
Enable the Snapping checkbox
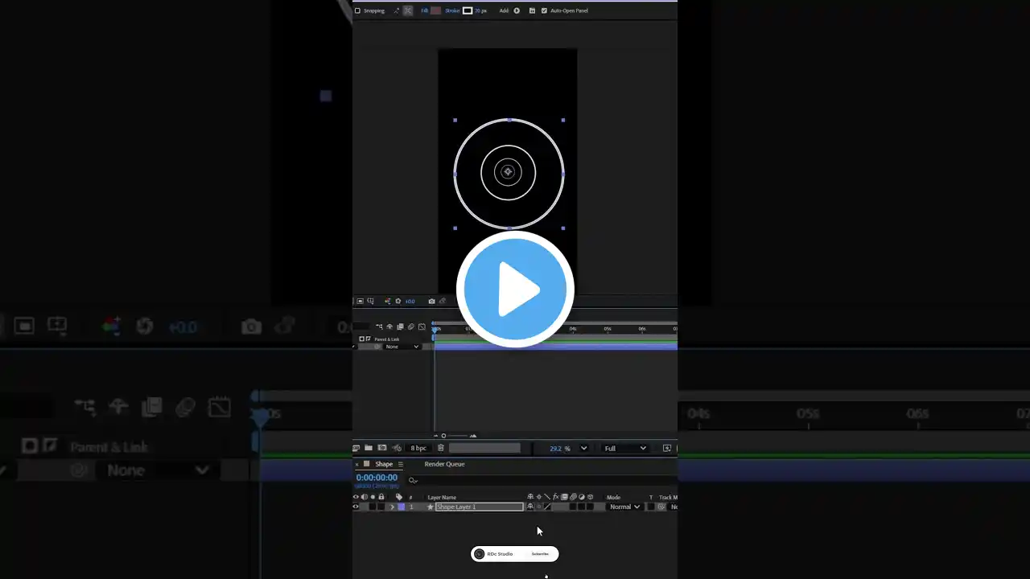pyautogui.click(x=358, y=10)
